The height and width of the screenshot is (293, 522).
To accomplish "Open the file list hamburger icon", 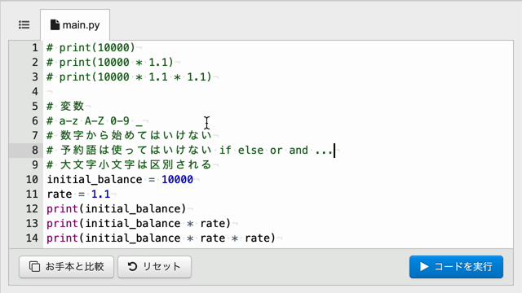I will click(24, 25).
